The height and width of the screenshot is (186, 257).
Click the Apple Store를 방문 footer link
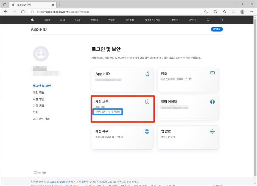(60, 182)
